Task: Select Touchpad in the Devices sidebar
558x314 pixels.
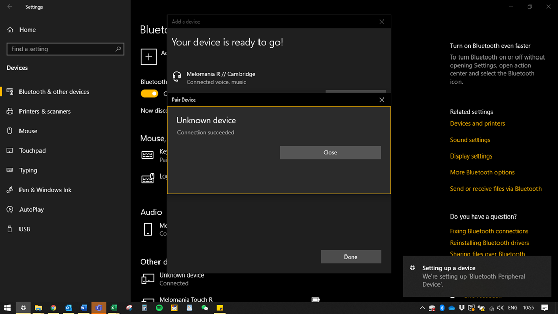Action: 32,151
